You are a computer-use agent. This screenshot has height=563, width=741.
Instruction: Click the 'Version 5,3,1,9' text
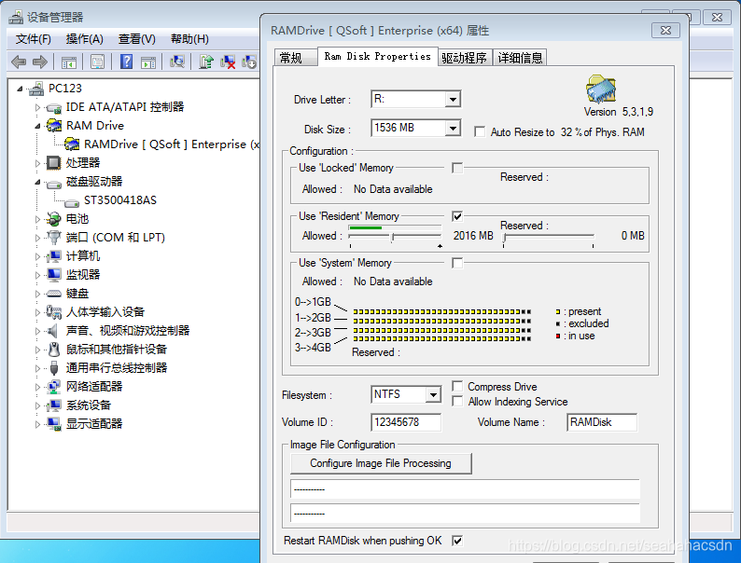619,112
